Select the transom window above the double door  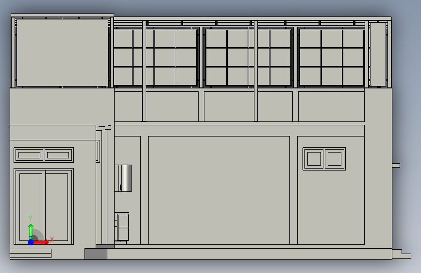(x=44, y=155)
